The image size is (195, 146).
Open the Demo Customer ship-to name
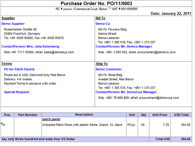tap(108, 69)
